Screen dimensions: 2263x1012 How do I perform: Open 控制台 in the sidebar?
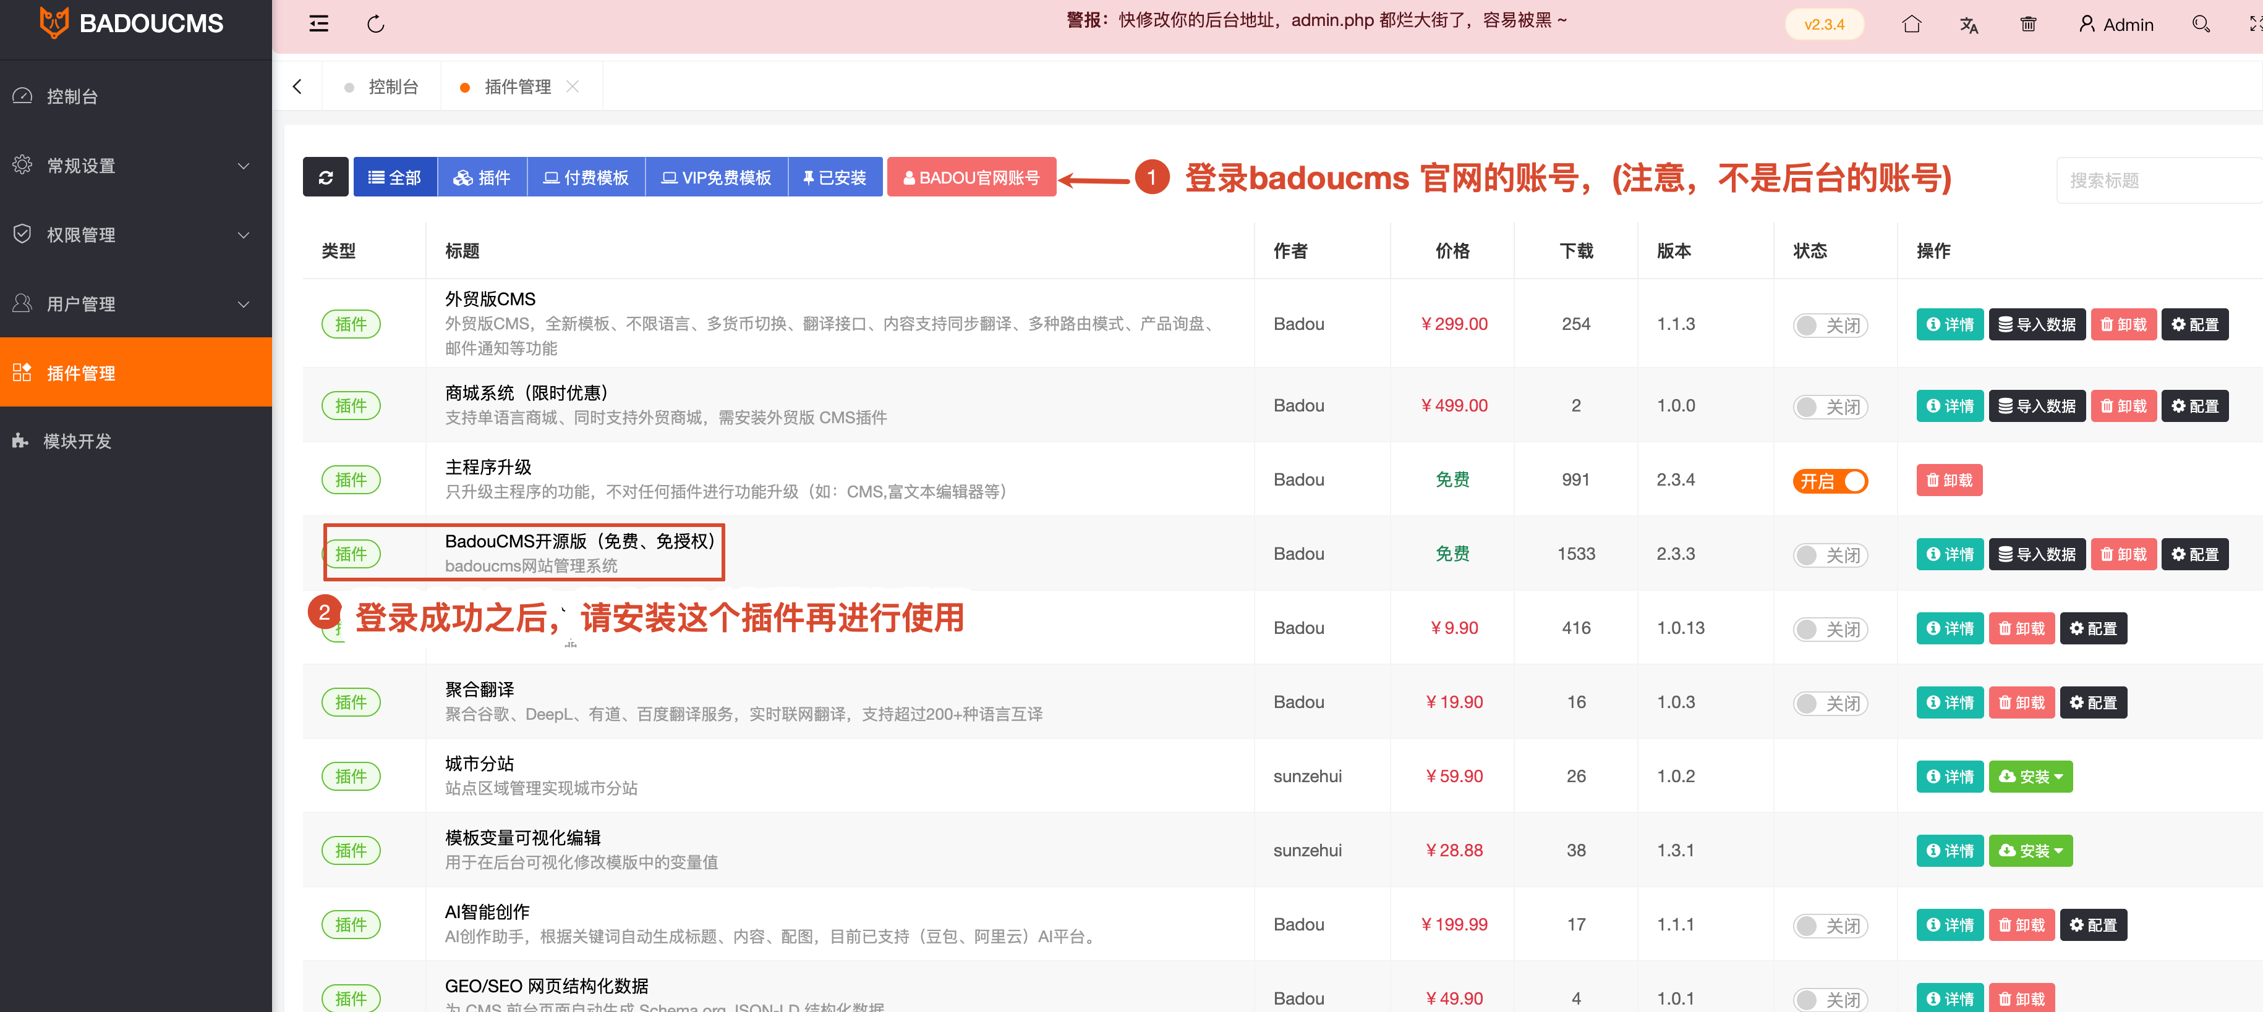click(x=136, y=96)
